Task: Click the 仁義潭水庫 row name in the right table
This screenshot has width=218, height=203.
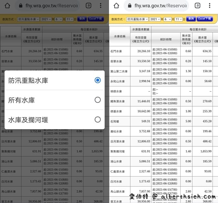Action: (x=117, y=172)
